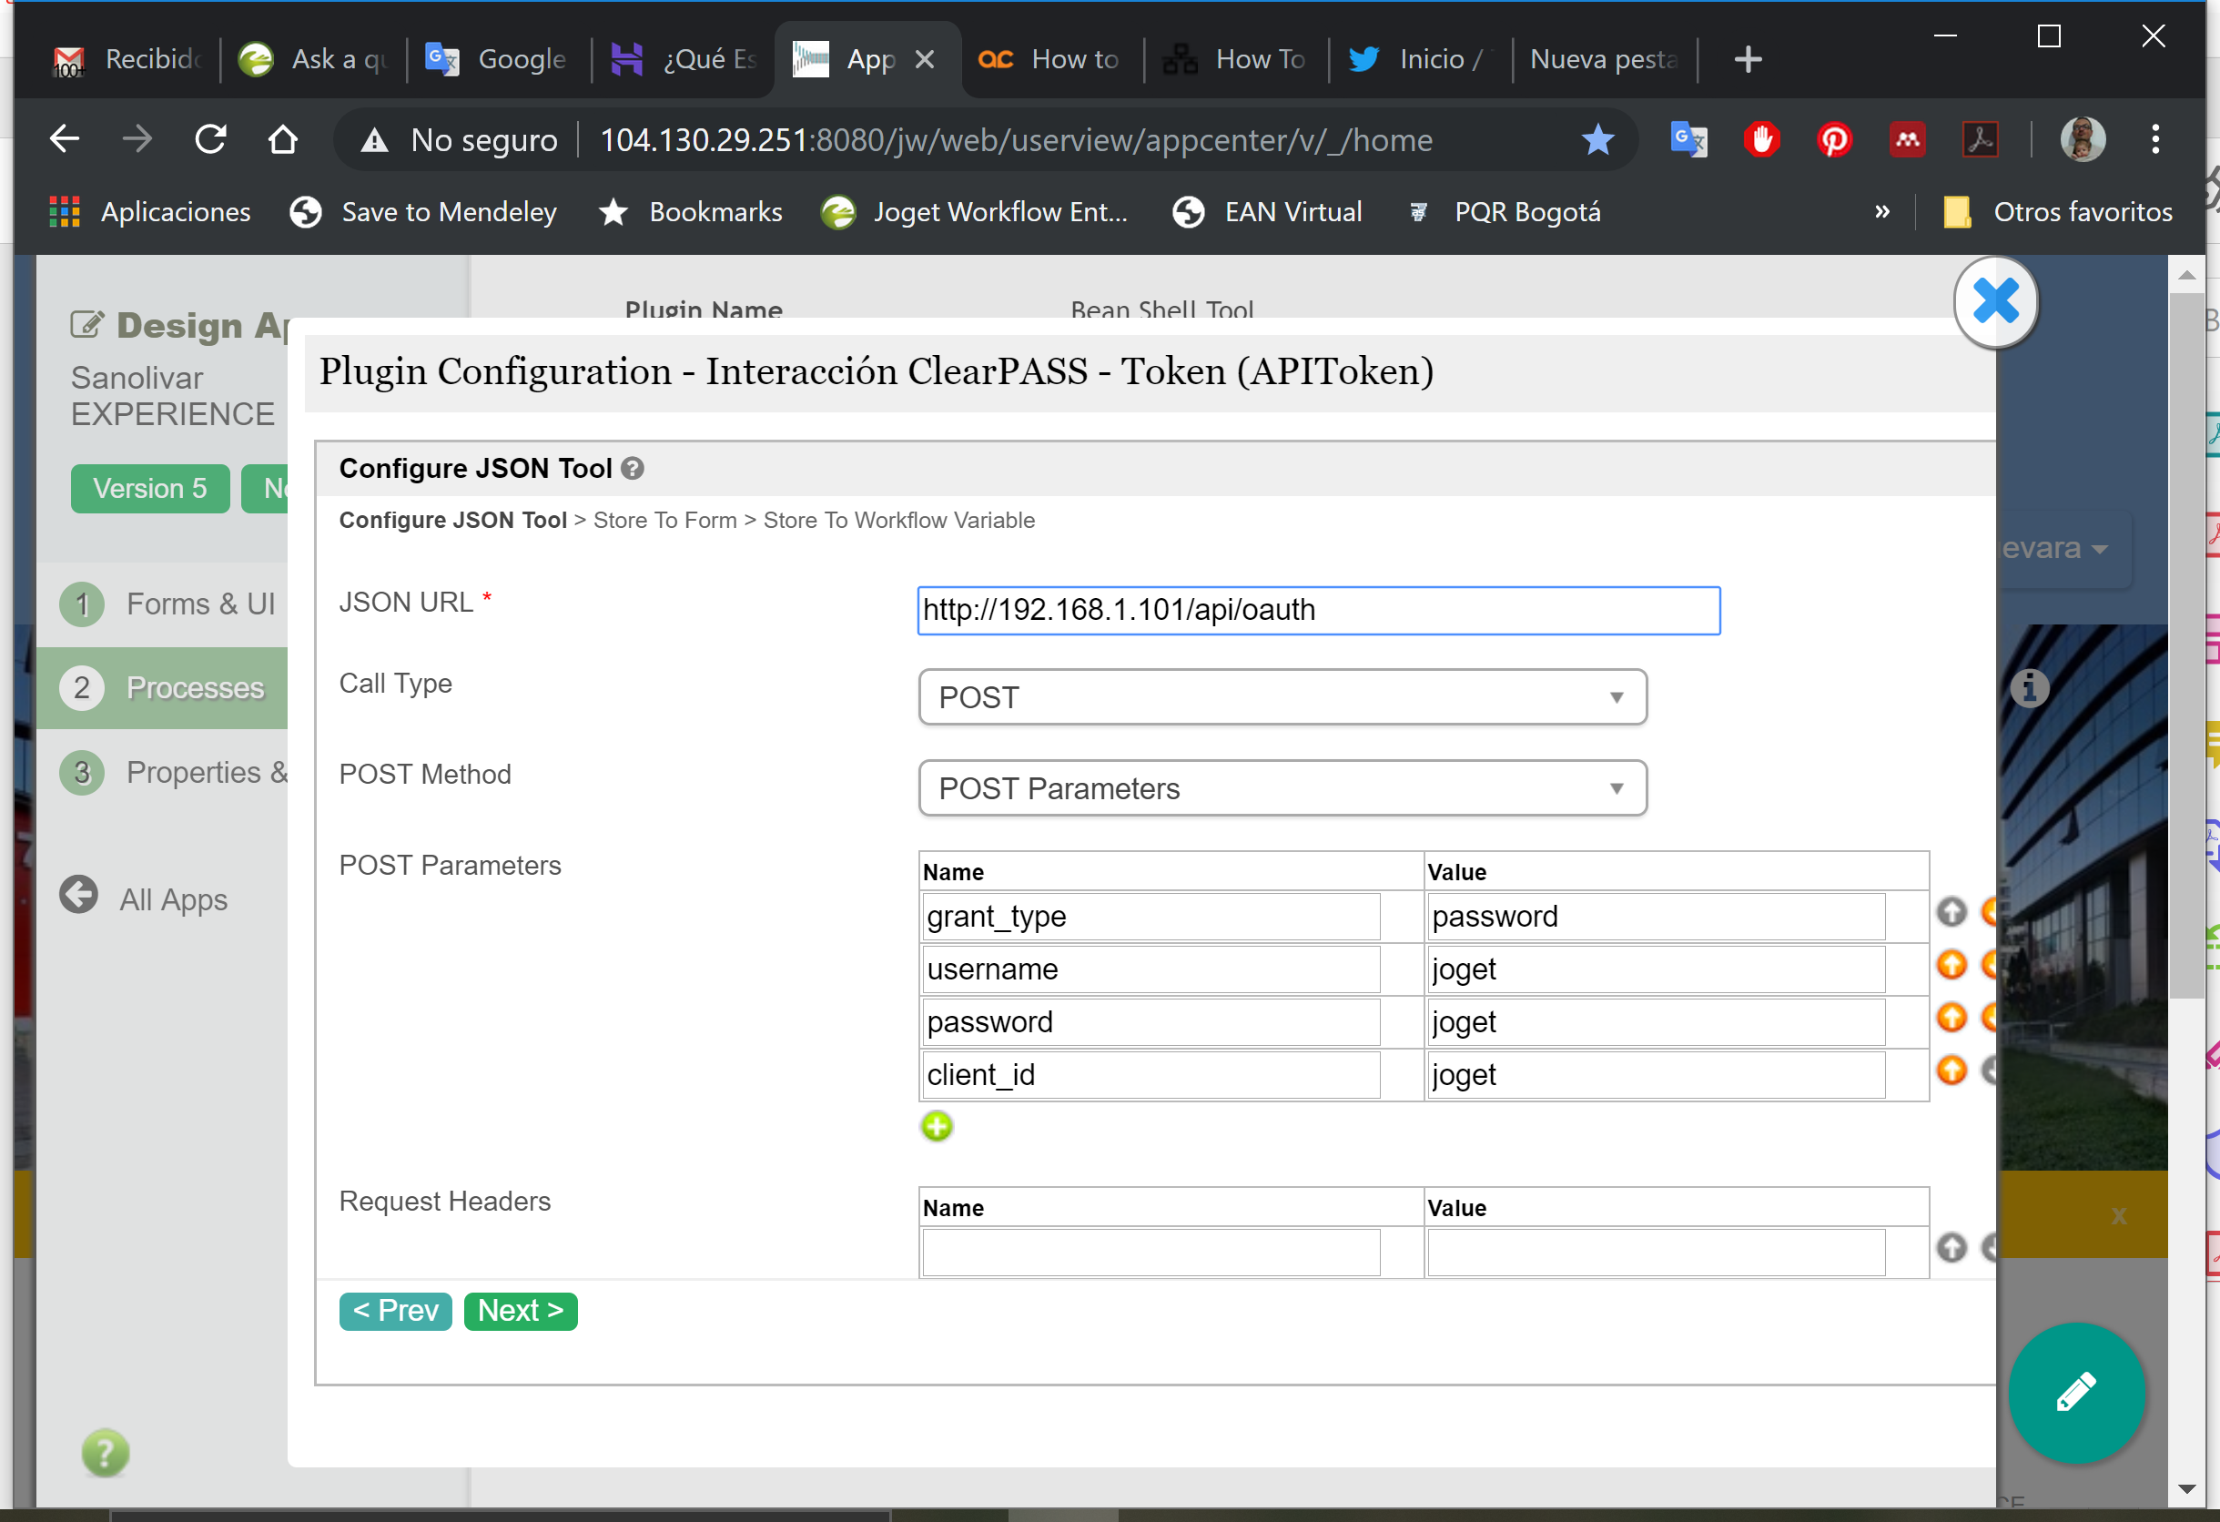Move the username parameter row up

click(1951, 965)
